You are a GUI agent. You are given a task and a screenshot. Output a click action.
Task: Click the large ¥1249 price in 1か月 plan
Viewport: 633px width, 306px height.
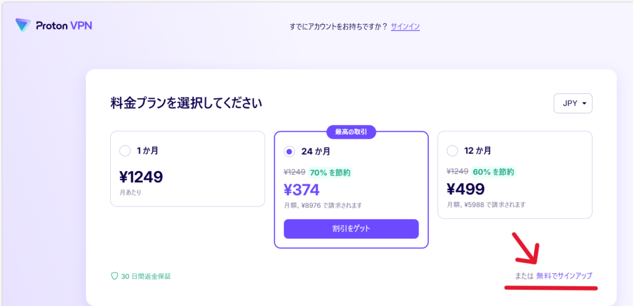pyautogui.click(x=141, y=177)
